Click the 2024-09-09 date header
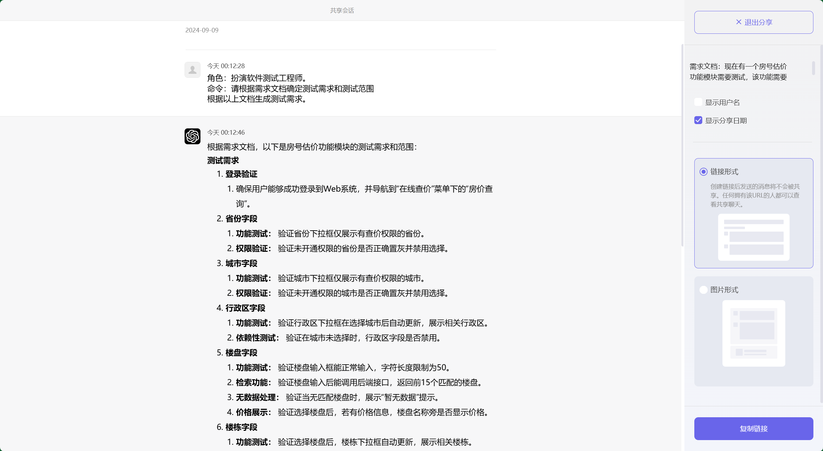The width and height of the screenshot is (823, 451). (x=202, y=30)
